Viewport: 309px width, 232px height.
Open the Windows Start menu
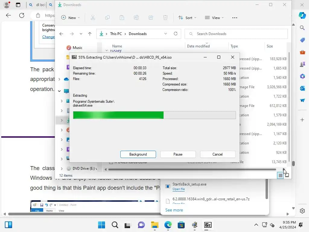[101, 225]
